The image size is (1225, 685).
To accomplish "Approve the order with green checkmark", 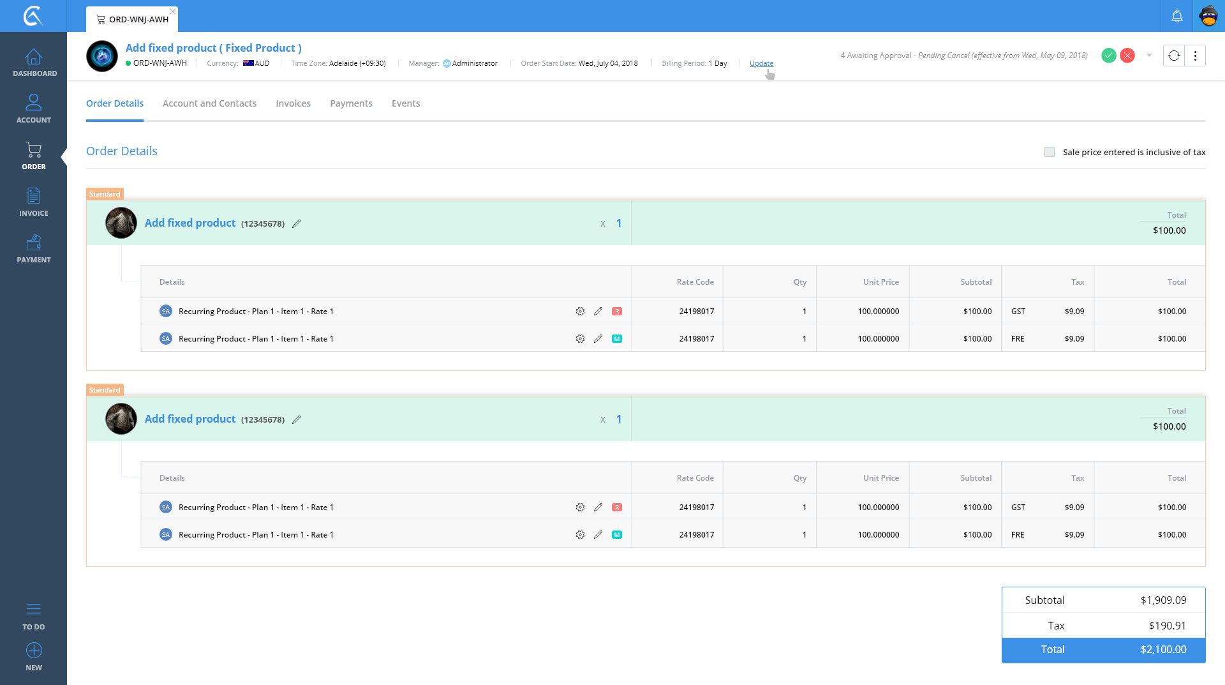I will tap(1109, 56).
